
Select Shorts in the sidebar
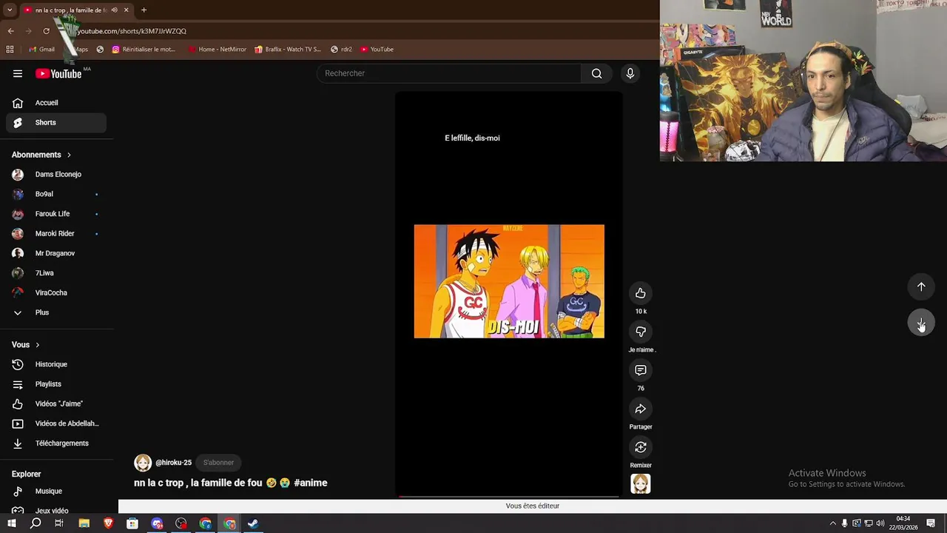click(x=56, y=122)
